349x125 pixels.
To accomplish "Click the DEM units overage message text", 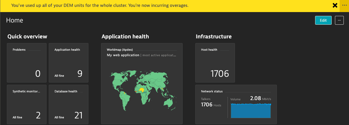I will coord(100,5).
